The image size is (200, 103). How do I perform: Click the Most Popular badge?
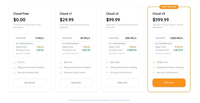[x=169, y=7]
